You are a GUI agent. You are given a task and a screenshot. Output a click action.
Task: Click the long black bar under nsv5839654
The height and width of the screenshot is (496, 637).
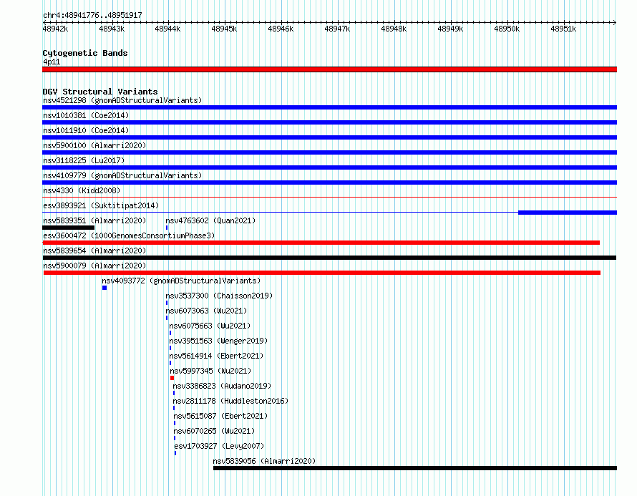329,258
